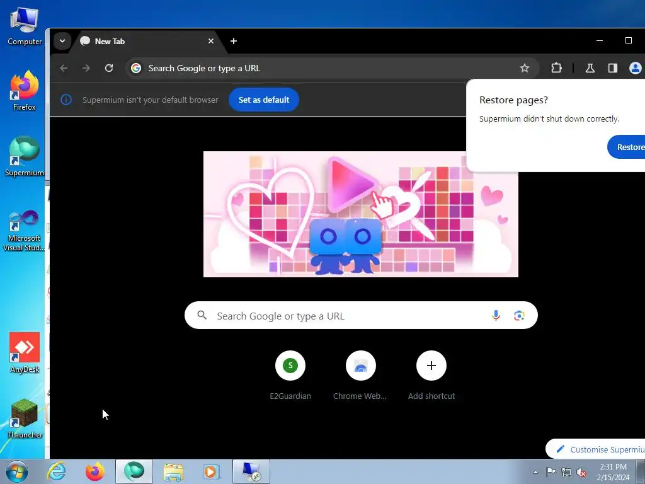Select TLauncher desktop shortcut
The width and height of the screenshot is (645, 484).
(x=25, y=418)
